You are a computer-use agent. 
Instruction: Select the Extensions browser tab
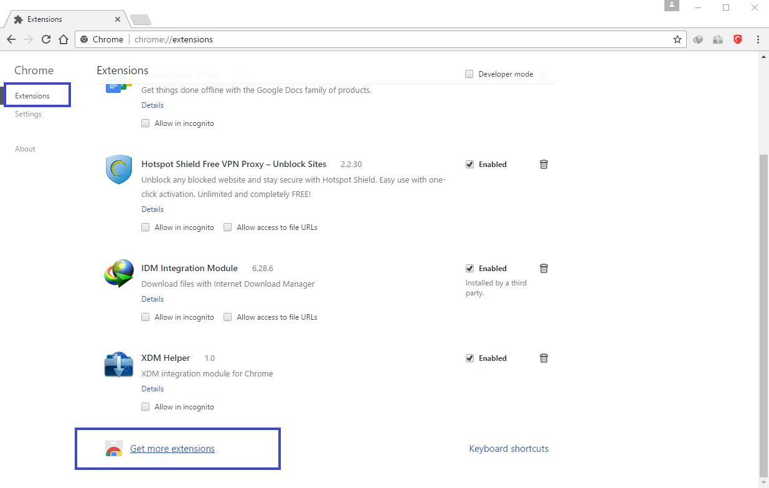[65, 19]
